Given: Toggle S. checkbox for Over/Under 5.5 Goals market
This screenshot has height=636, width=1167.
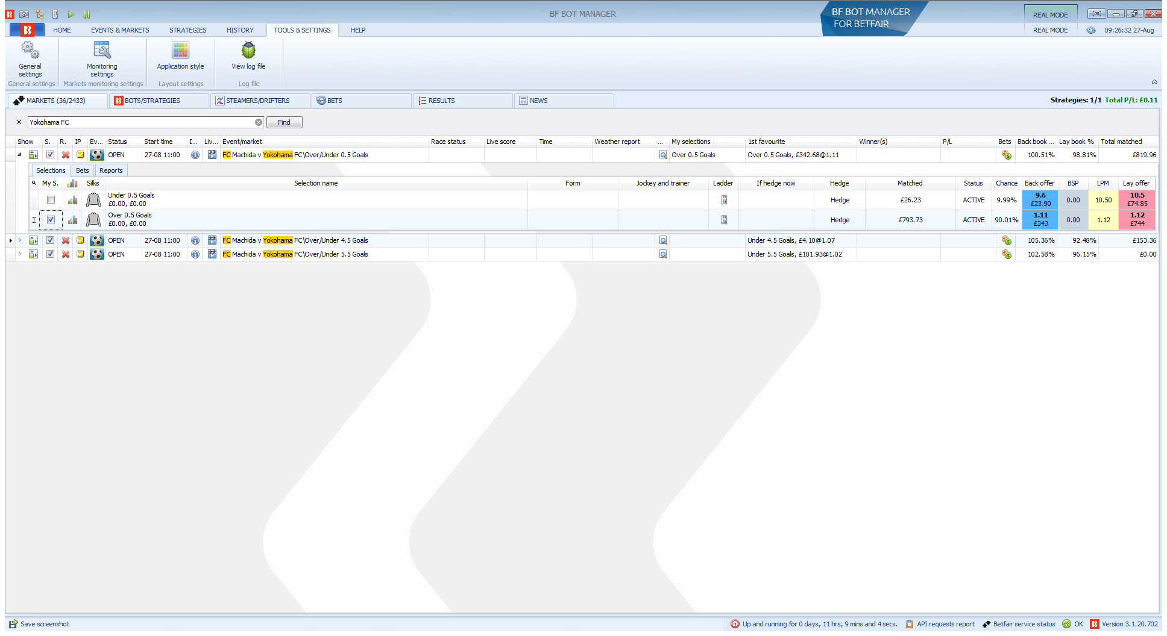Looking at the screenshot, I should pos(50,254).
